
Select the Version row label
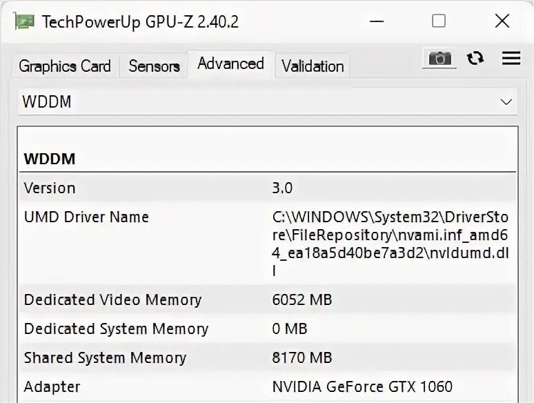click(x=50, y=188)
